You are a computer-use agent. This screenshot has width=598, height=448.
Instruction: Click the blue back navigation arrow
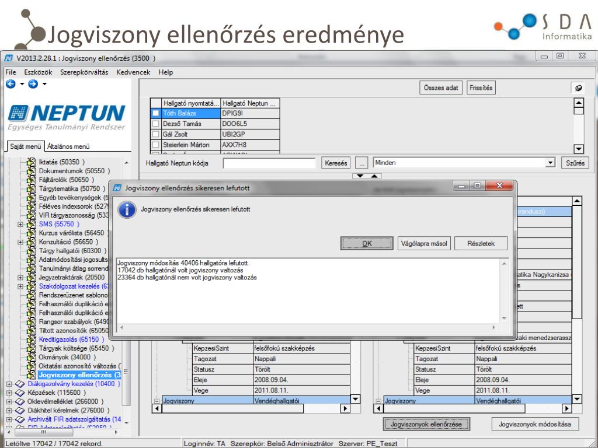tap(11, 84)
